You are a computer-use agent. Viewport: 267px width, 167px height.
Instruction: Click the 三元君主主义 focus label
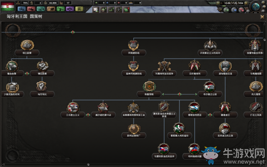(73, 115)
